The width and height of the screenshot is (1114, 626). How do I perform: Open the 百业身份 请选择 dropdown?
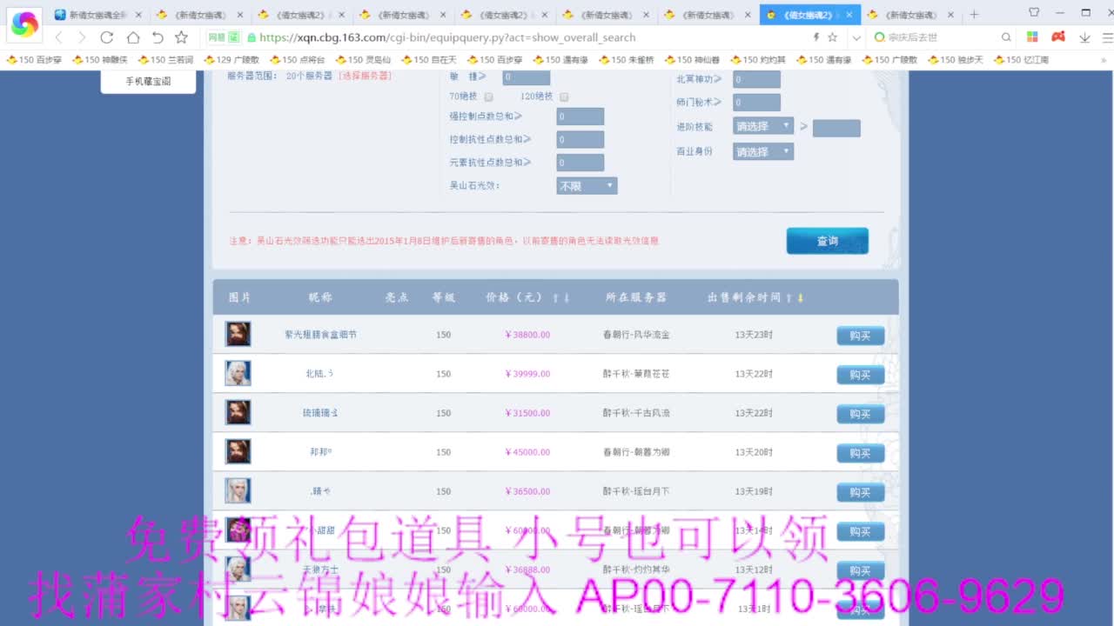pos(762,150)
